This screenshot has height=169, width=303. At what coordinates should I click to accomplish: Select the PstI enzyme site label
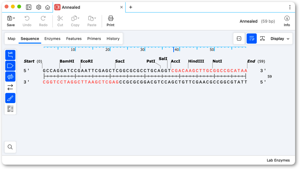[x=151, y=61]
